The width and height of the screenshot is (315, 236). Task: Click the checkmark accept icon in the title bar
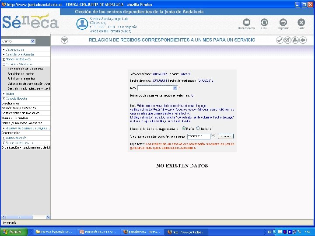pos(280,40)
